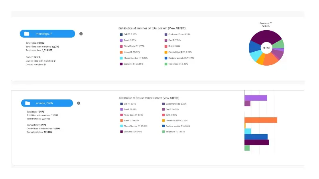Click the info icon beside meetings_7
The image size is (319, 179).
coord(81,34)
